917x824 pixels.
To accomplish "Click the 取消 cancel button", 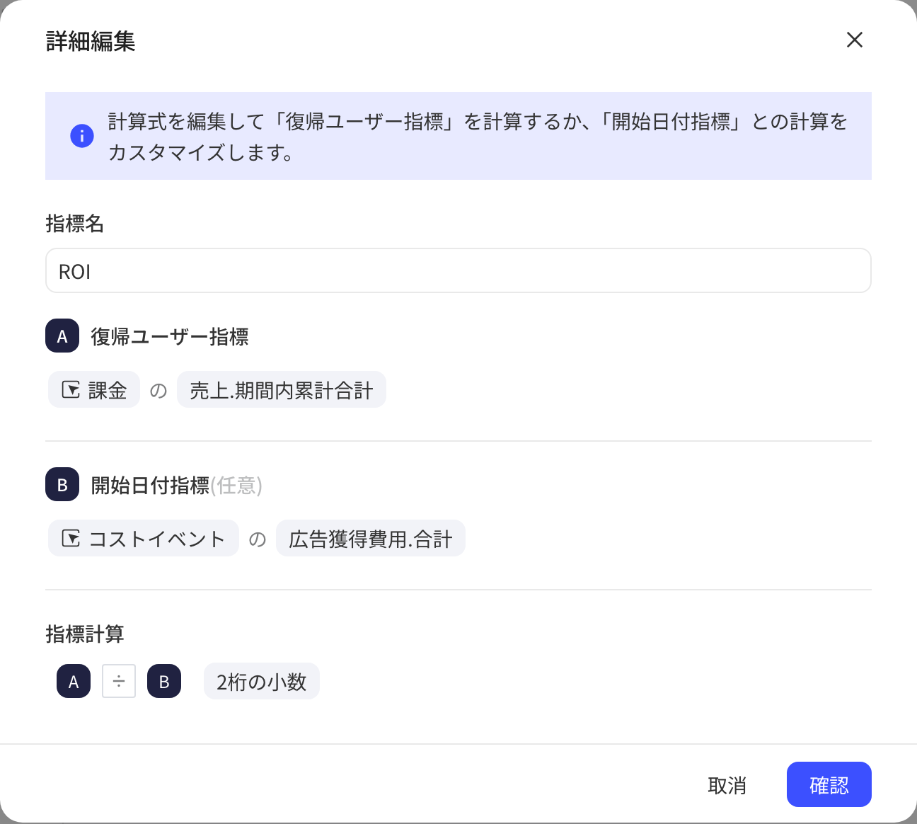I will click(x=727, y=784).
